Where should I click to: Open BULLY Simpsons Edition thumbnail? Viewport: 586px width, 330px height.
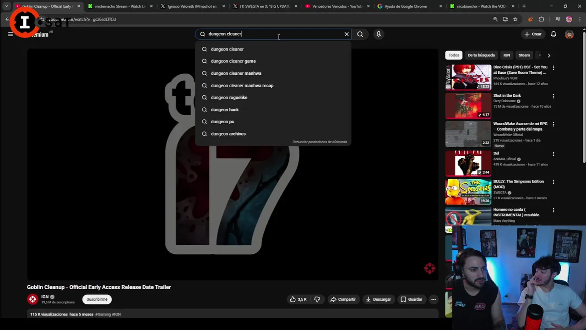coord(468,191)
